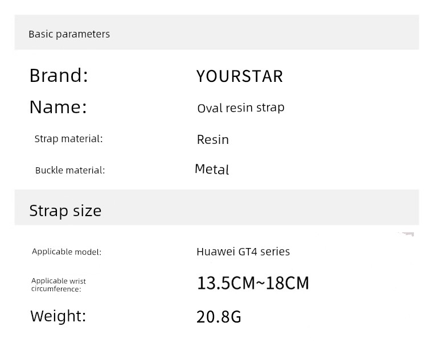
Task: Click the 20.8G weight value
Action: [219, 317]
